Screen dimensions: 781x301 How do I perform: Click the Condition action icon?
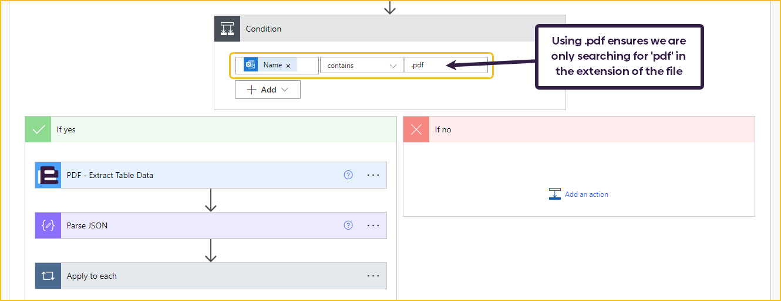tap(227, 29)
